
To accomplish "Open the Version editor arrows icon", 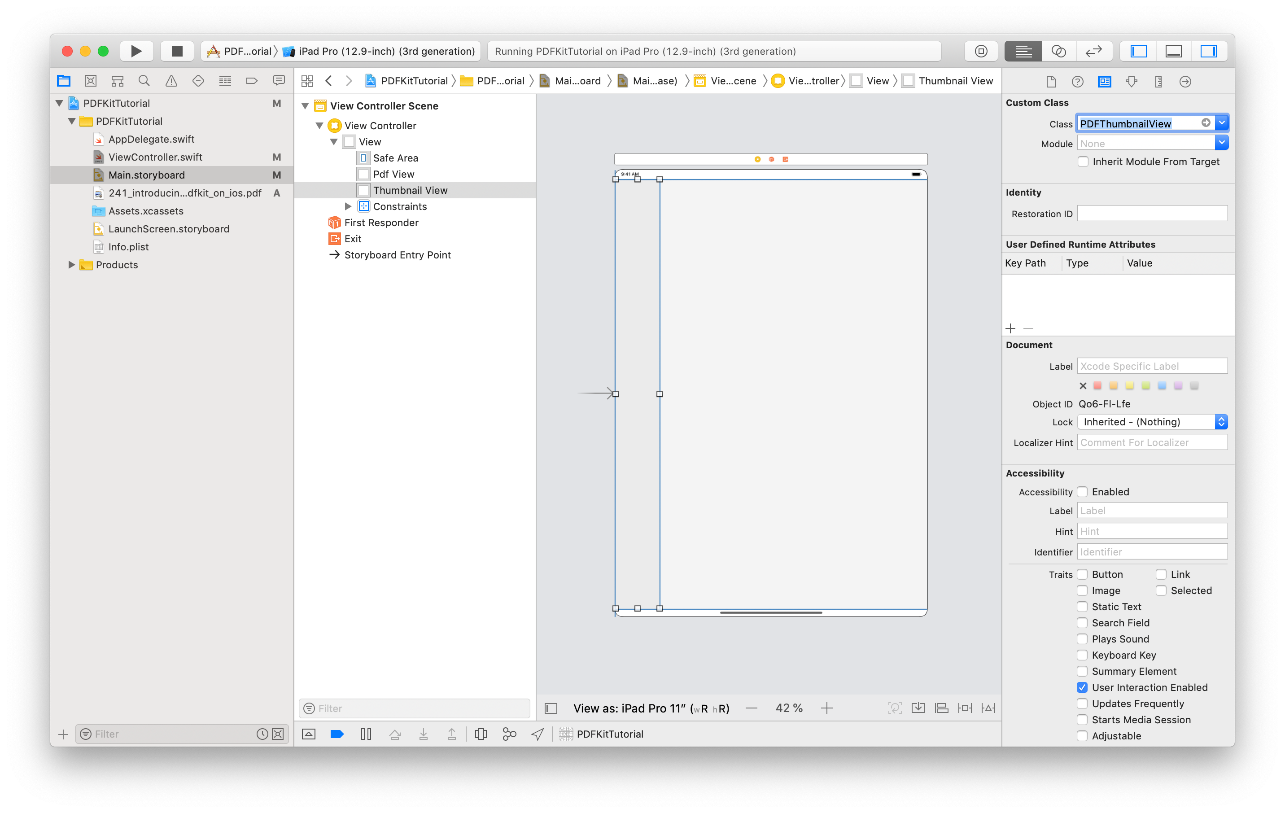I will (x=1094, y=51).
